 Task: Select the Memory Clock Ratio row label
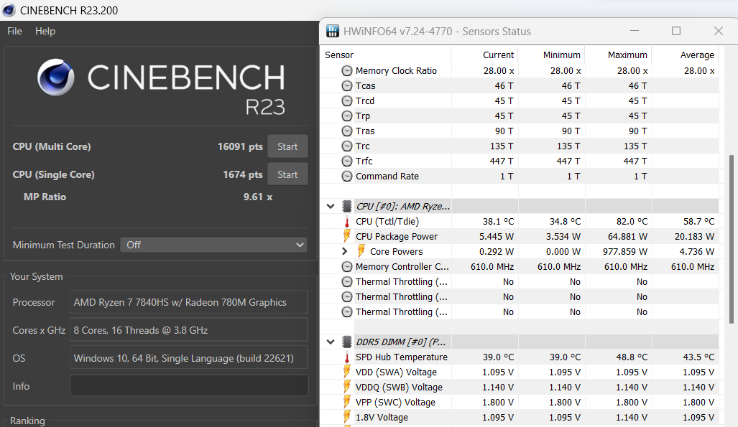pos(396,71)
